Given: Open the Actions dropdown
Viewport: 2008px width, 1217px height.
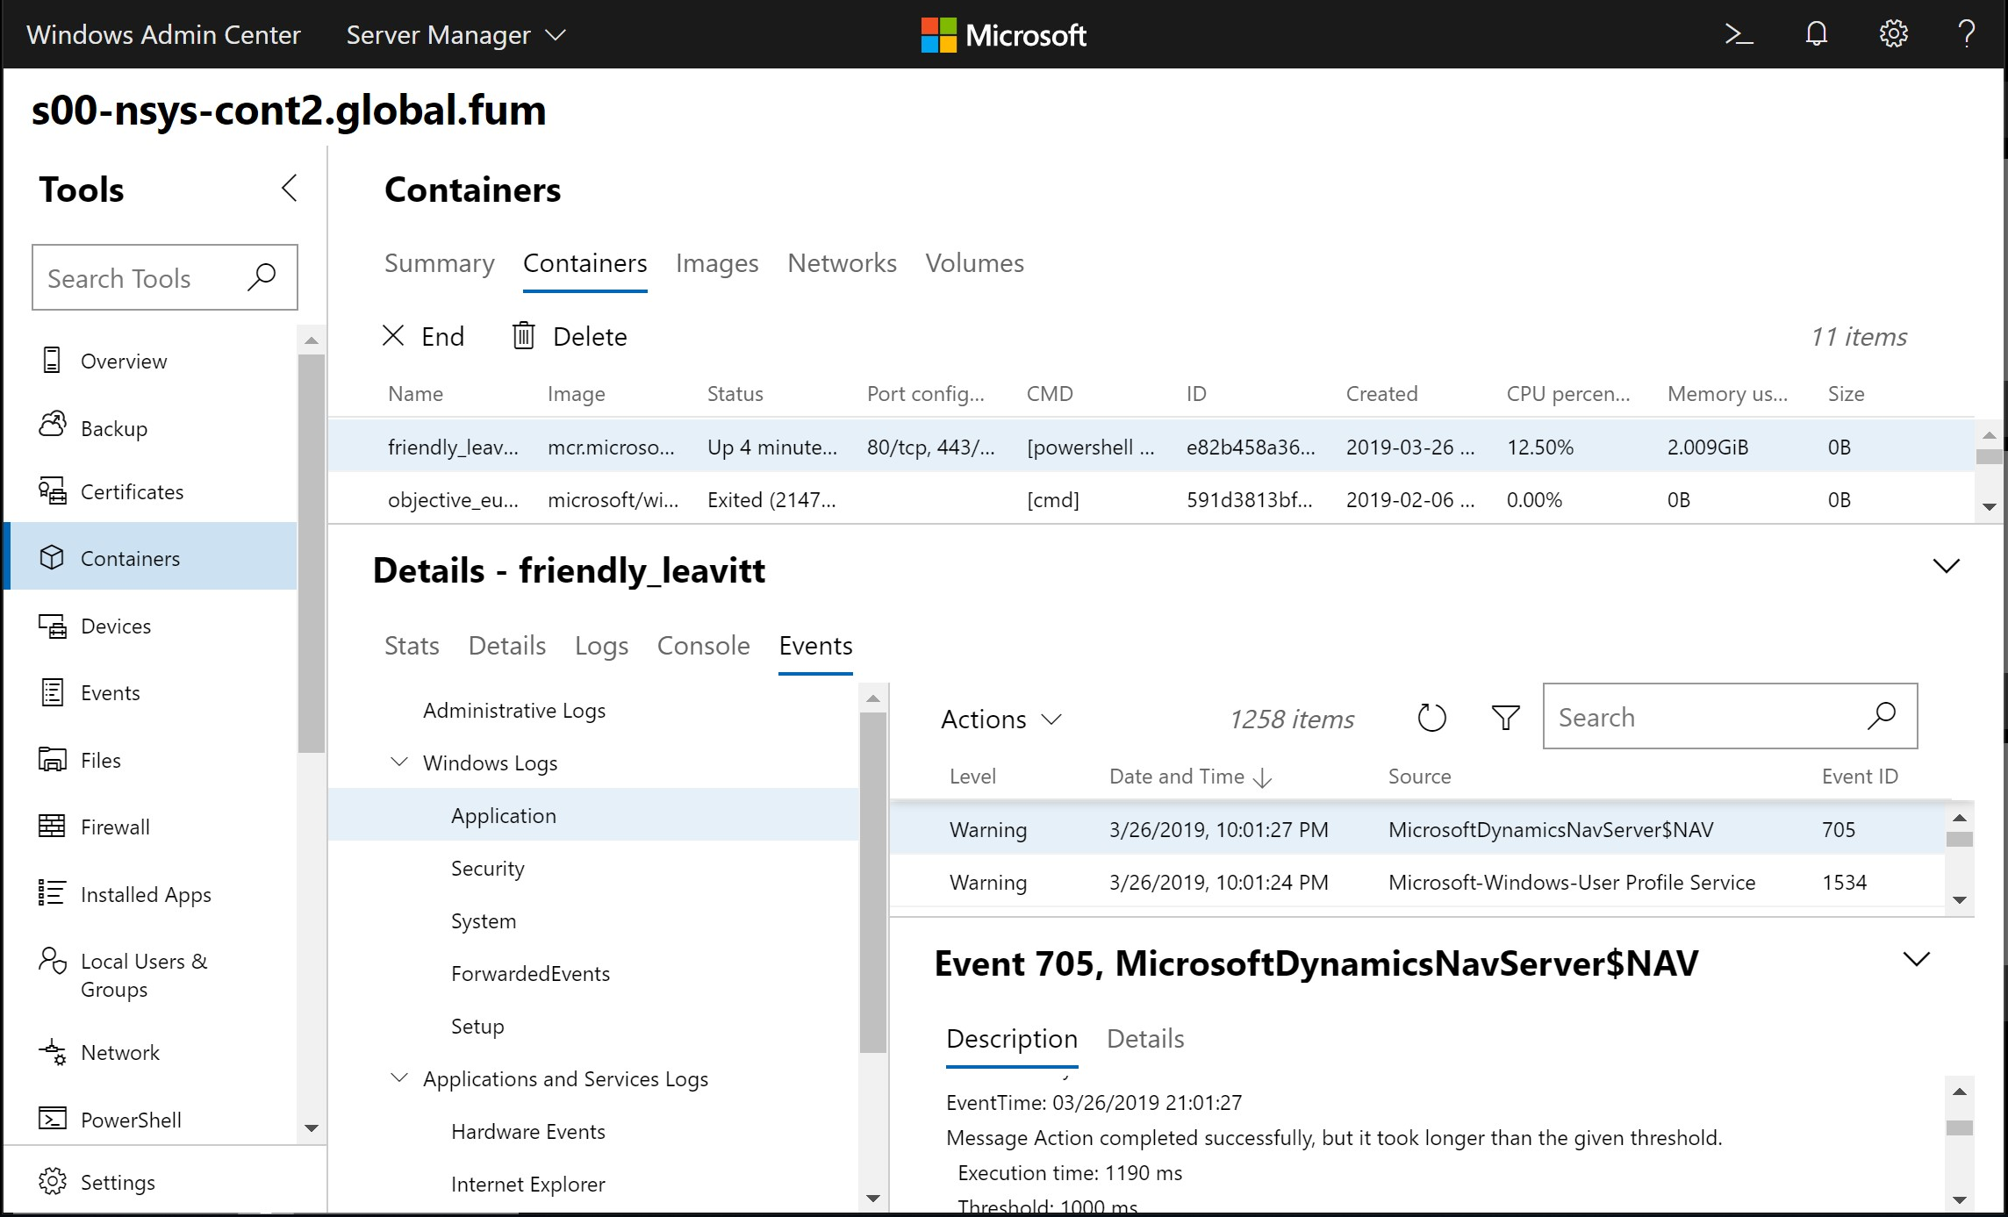Looking at the screenshot, I should (1001, 719).
